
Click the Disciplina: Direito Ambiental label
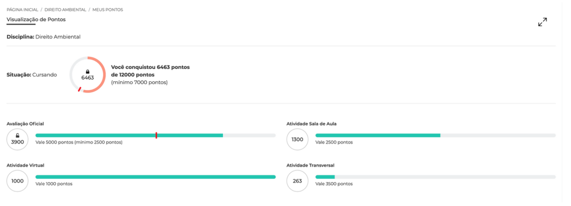point(43,37)
